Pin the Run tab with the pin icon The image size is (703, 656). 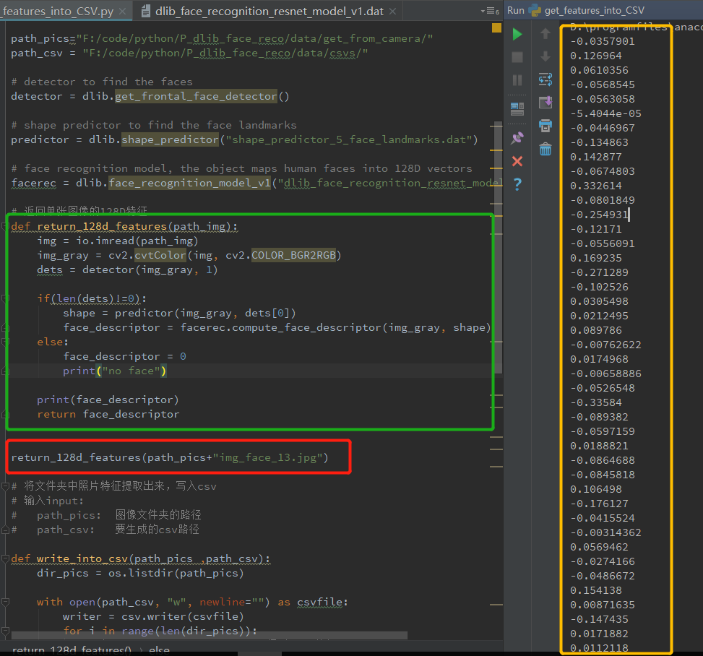click(517, 138)
